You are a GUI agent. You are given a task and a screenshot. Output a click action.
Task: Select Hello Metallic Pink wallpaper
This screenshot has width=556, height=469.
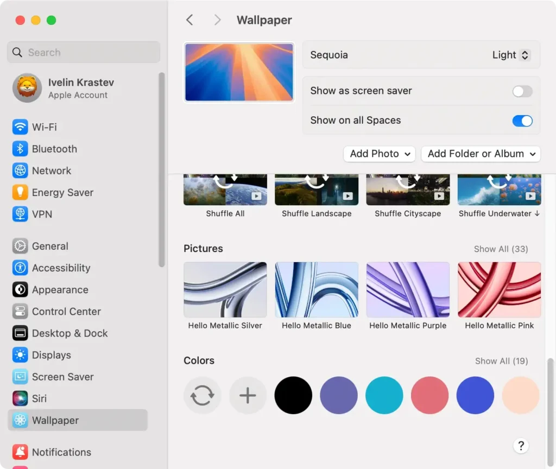coord(500,290)
